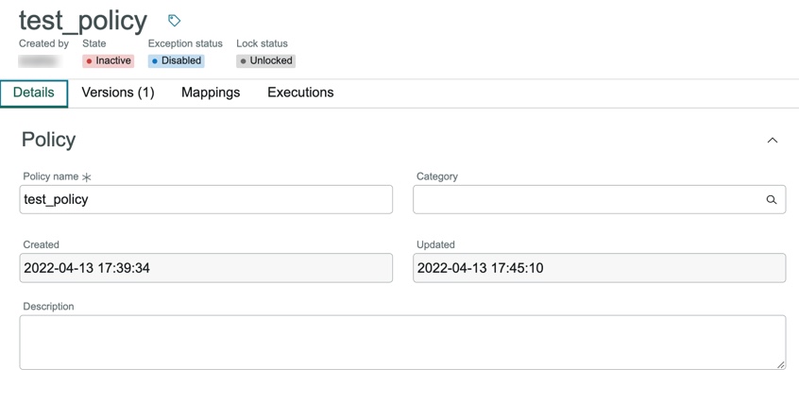799x402 pixels.
Task: Click the Unlocked lock status badge
Action: tap(265, 61)
